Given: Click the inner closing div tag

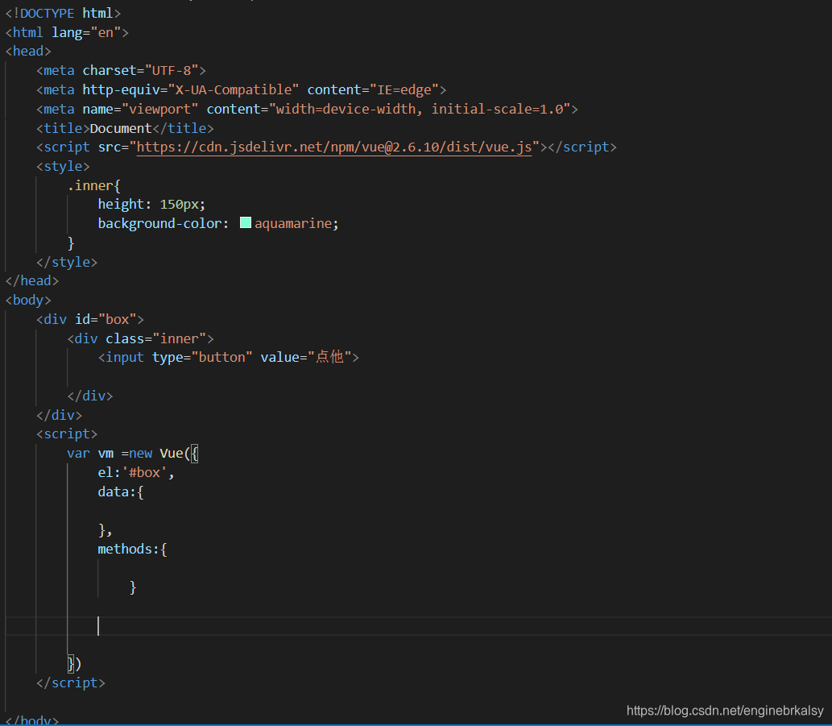Looking at the screenshot, I should pos(90,396).
